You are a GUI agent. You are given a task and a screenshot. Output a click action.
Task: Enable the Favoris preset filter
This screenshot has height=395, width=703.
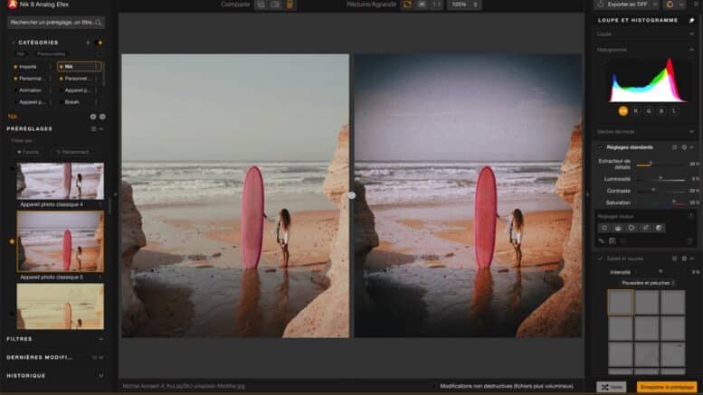(28, 152)
